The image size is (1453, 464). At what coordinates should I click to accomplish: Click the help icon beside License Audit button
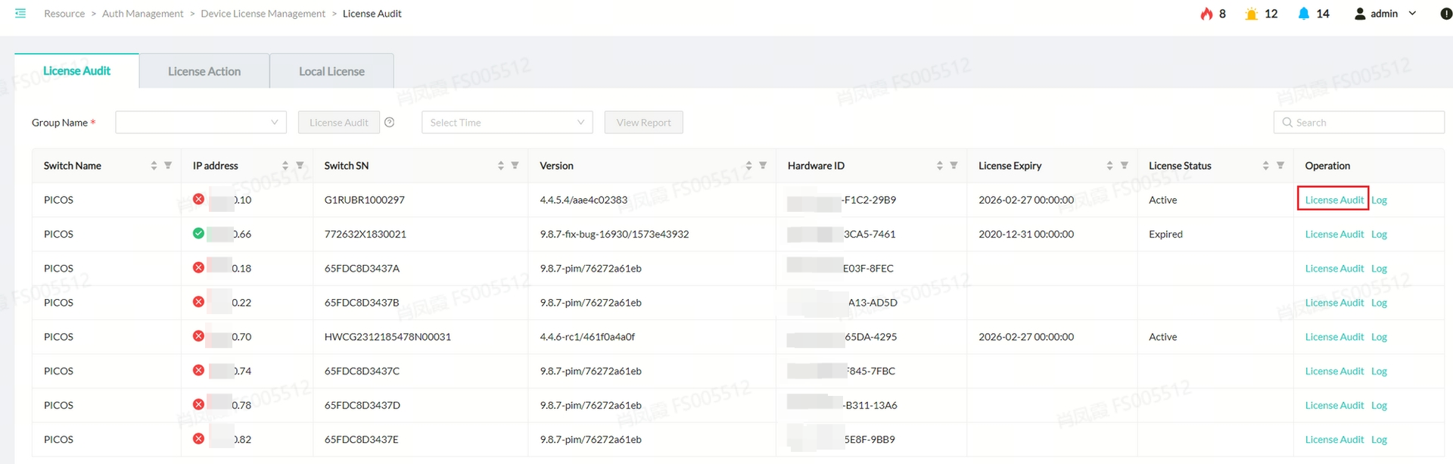389,123
